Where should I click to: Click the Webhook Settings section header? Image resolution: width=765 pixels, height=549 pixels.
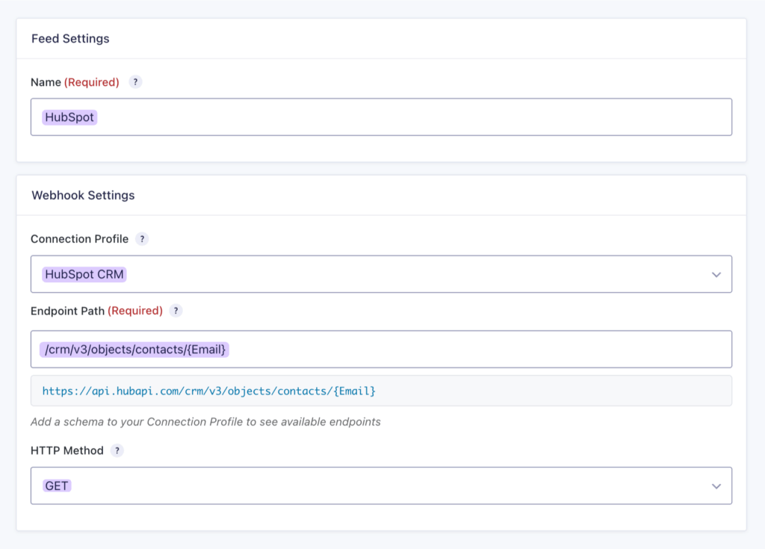tap(82, 195)
